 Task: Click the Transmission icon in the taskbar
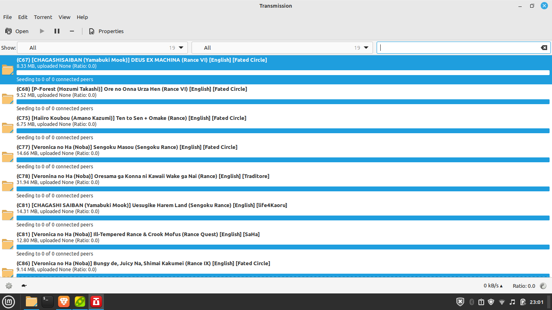click(96, 302)
